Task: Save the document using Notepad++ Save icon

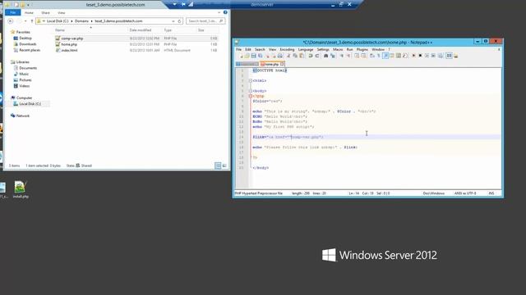Action: (x=253, y=56)
